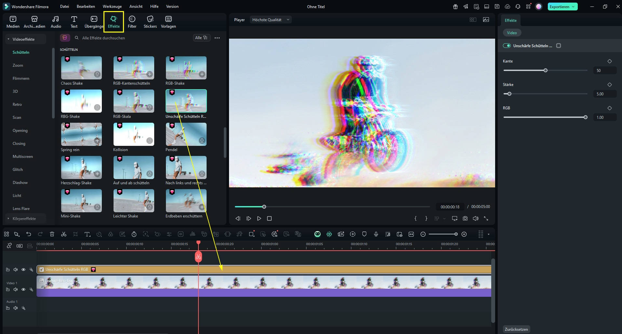Open the player snapshot image view icon
This screenshot has width=622, height=334.
click(486, 20)
